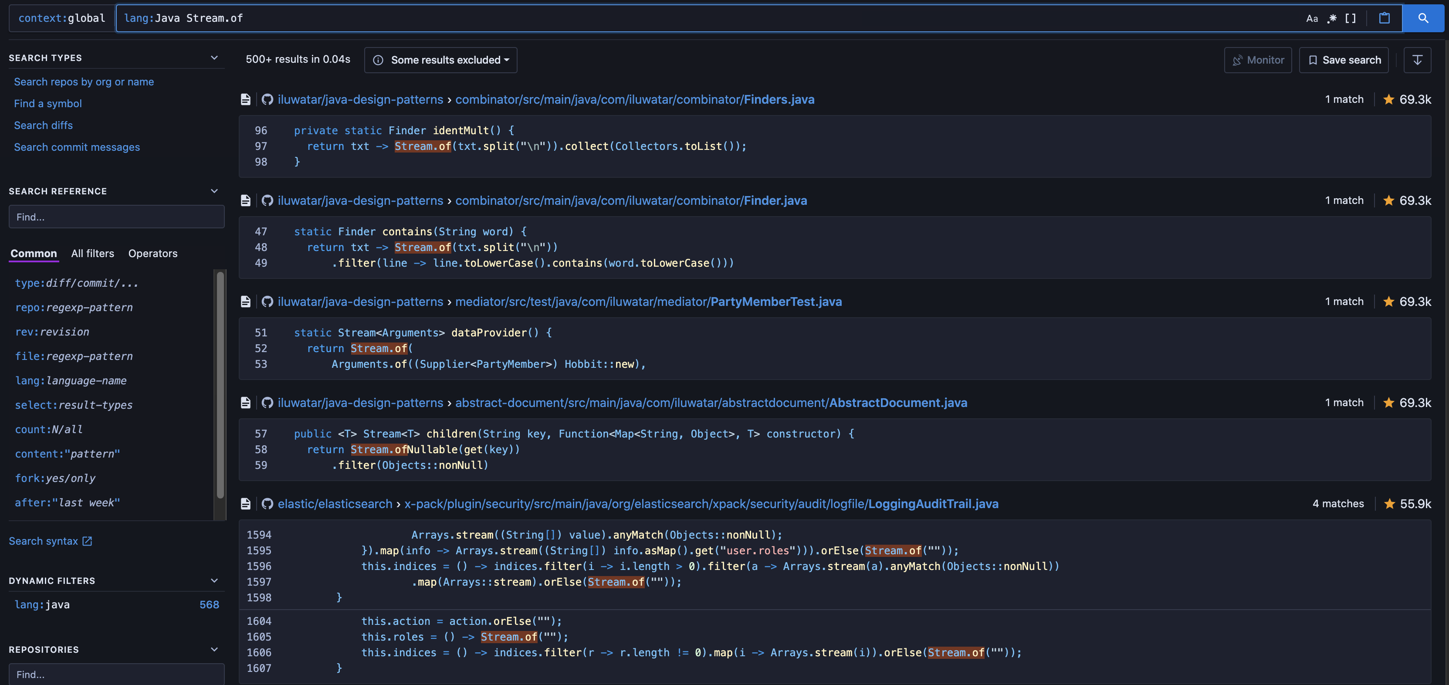The image size is (1449, 685).
Task: Click star icon on Finder.java result
Action: [x=1389, y=201]
